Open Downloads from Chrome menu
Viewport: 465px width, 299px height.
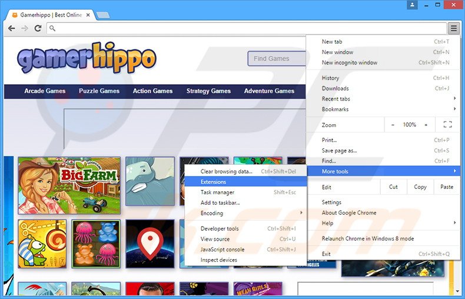[383, 88]
